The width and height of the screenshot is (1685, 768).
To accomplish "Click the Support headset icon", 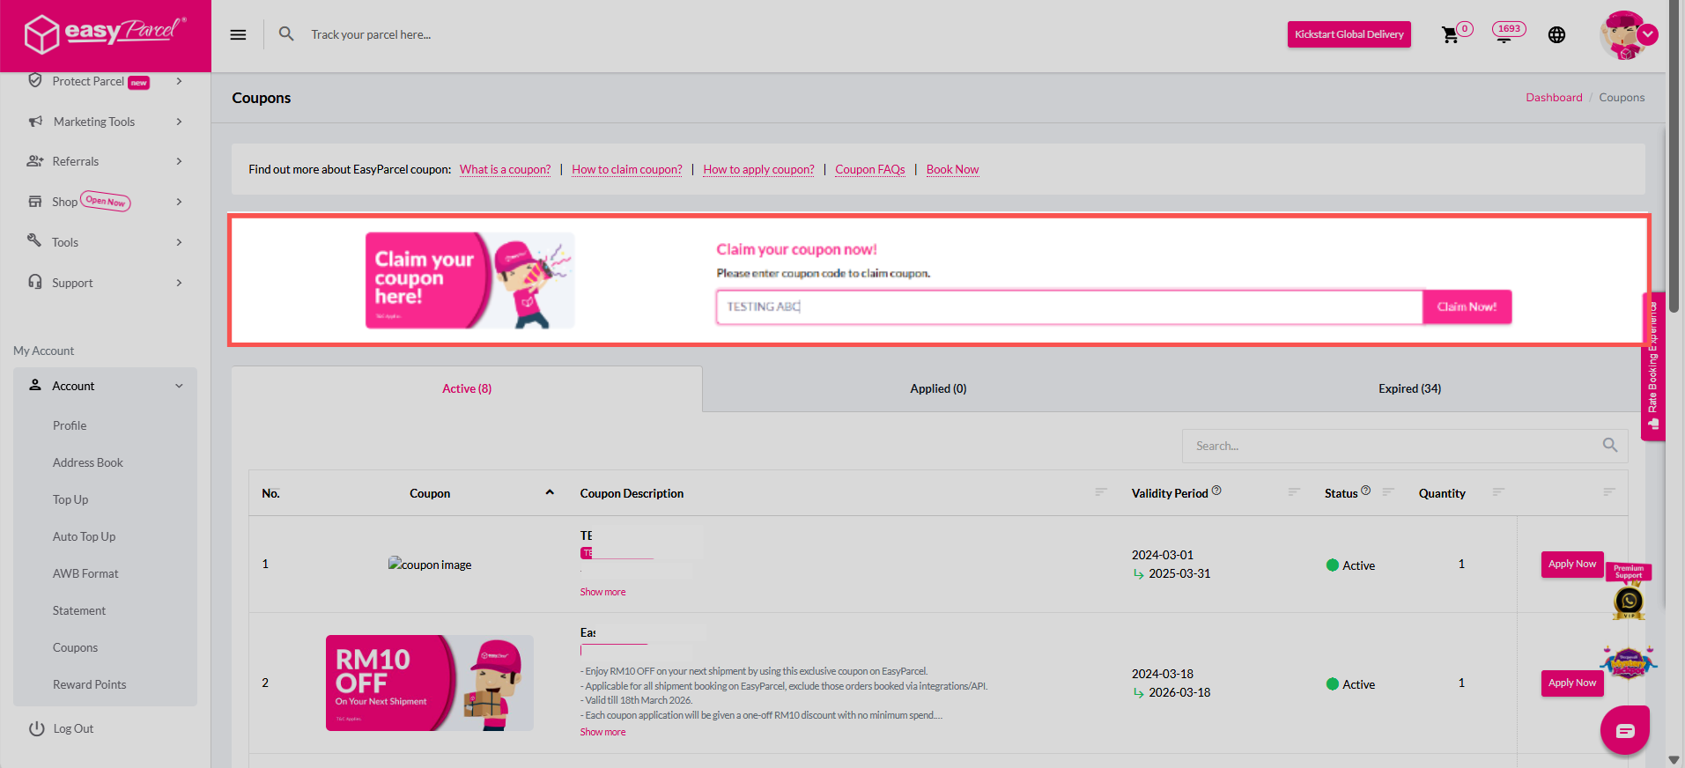I will pyautogui.click(x=35, y=282).
